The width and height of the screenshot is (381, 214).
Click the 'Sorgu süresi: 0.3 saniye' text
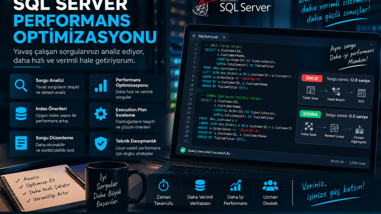(x=347, y=116)
